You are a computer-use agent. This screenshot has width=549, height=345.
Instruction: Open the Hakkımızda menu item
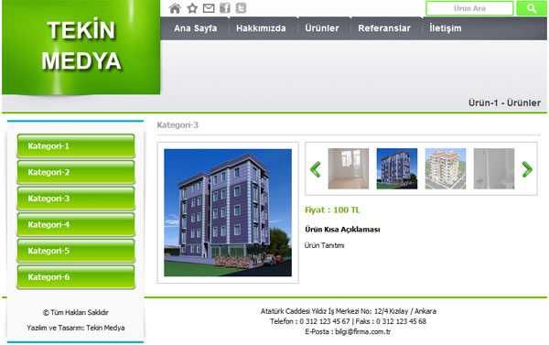(261, 28)
